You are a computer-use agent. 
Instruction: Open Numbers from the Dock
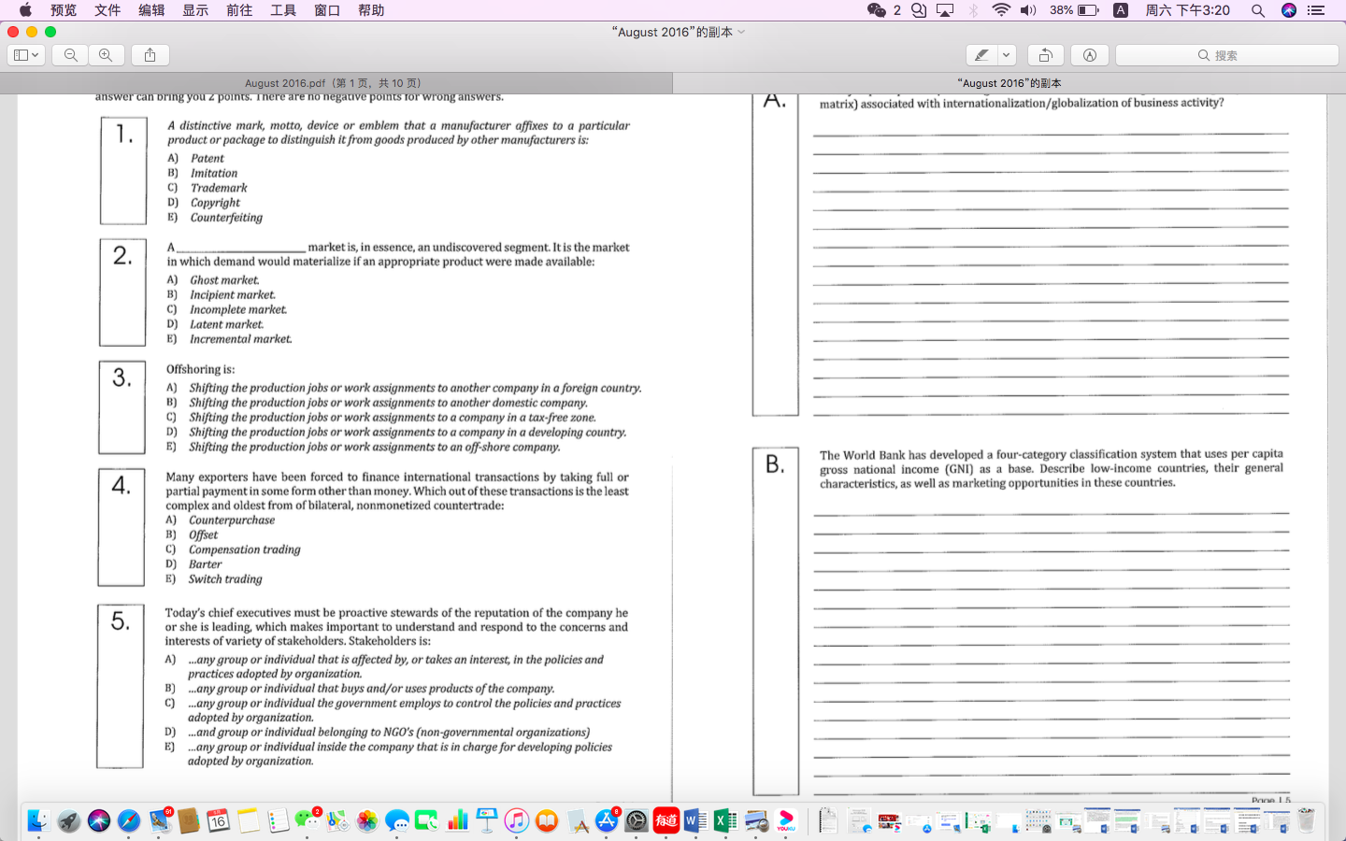click(457, 820)
